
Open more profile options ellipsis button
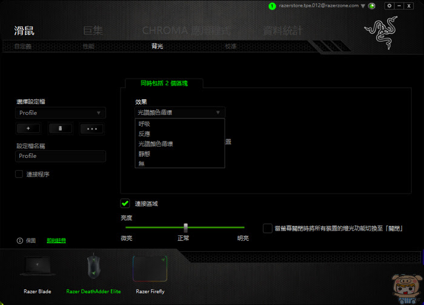(92, 128)
